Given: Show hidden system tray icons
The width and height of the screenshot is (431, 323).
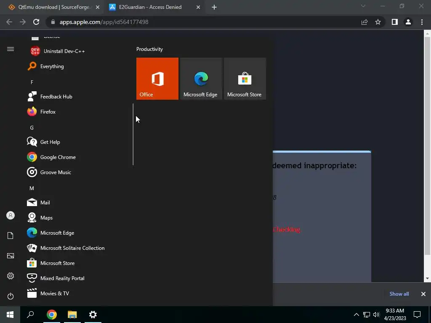Looking at the screenshot, I should (x=356, y=315).
